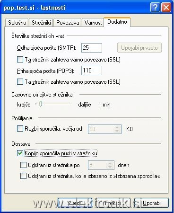
Task: Click the Prekliči button
Action: (113, 203)
